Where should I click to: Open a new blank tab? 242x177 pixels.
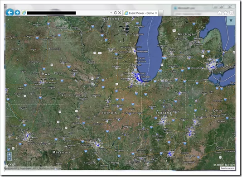(x=161, y=13)
